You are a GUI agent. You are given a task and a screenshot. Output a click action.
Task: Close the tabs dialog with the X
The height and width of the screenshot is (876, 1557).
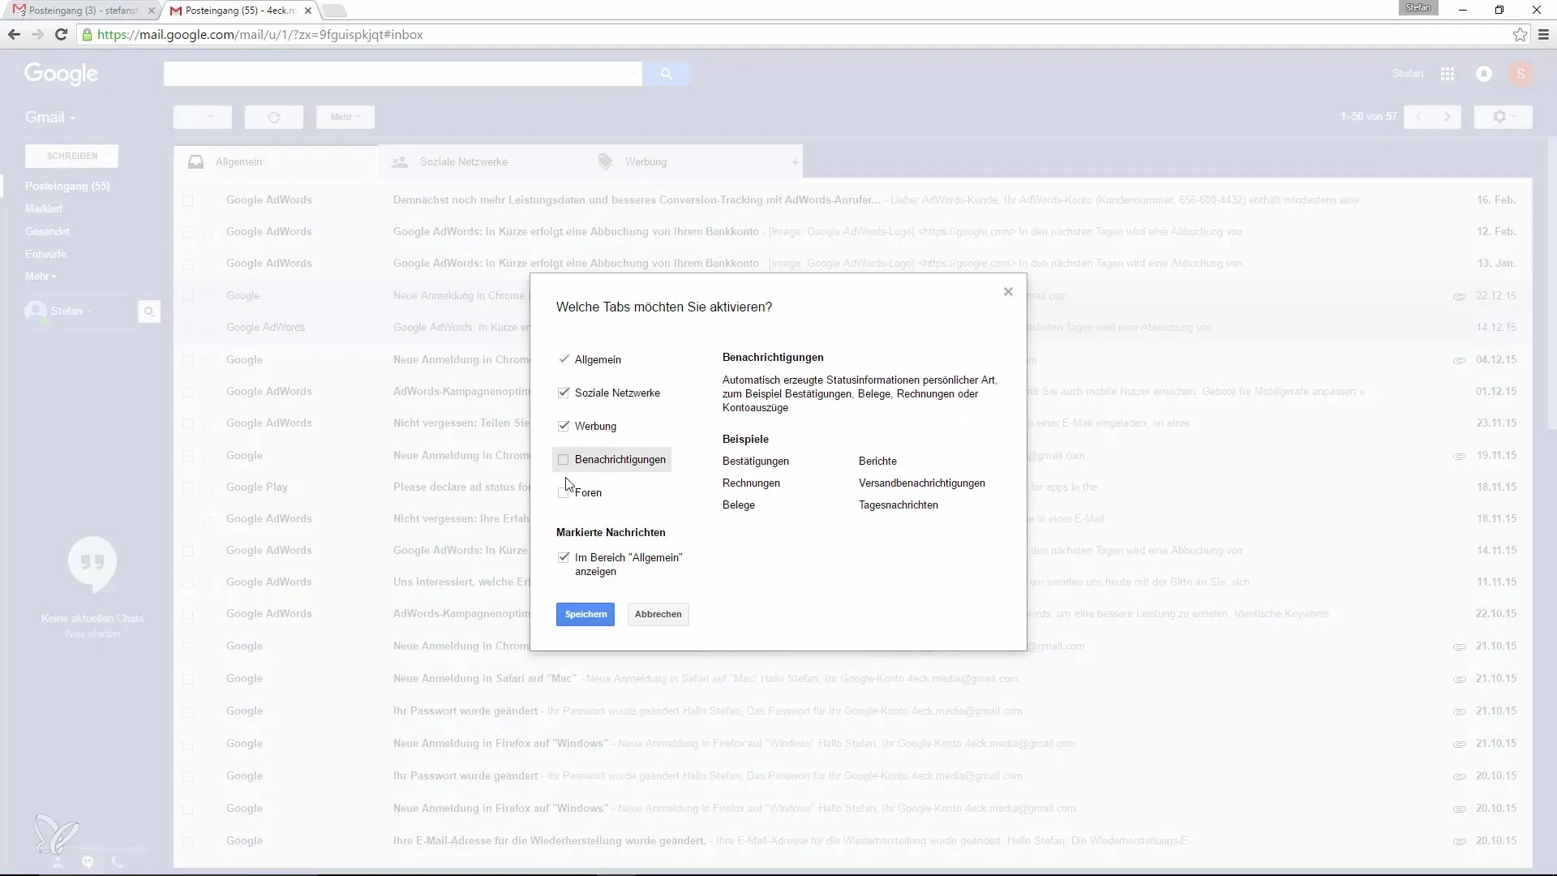(x=1008, y=292)
